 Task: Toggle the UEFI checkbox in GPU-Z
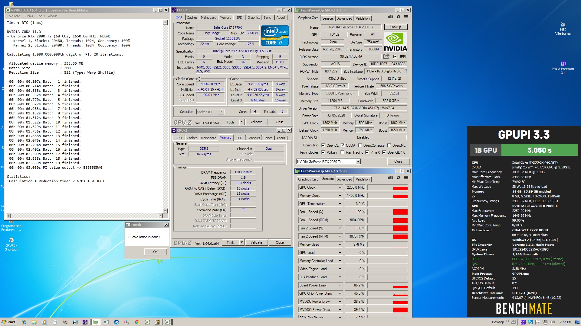pos(395,56)
